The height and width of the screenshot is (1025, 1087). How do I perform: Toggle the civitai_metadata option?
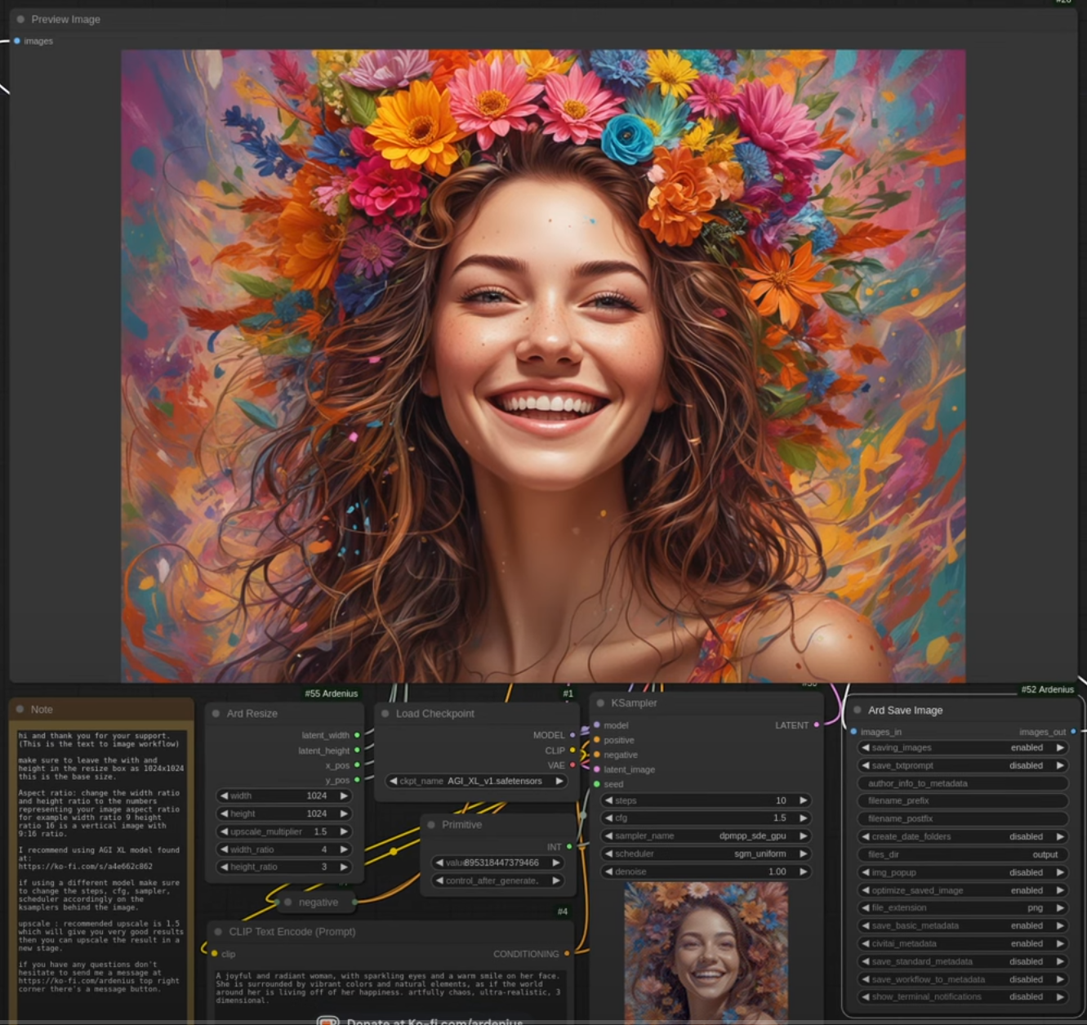pyautogui.click(x=963, y=943)
